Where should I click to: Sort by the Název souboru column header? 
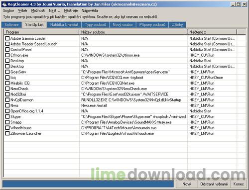(x=133, y=32)
